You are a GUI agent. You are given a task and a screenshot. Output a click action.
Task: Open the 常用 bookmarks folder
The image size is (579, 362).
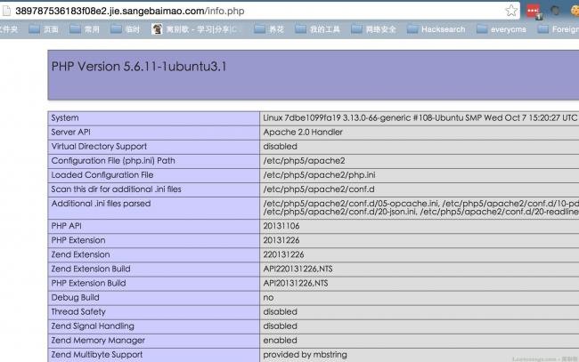click(85, 29)
